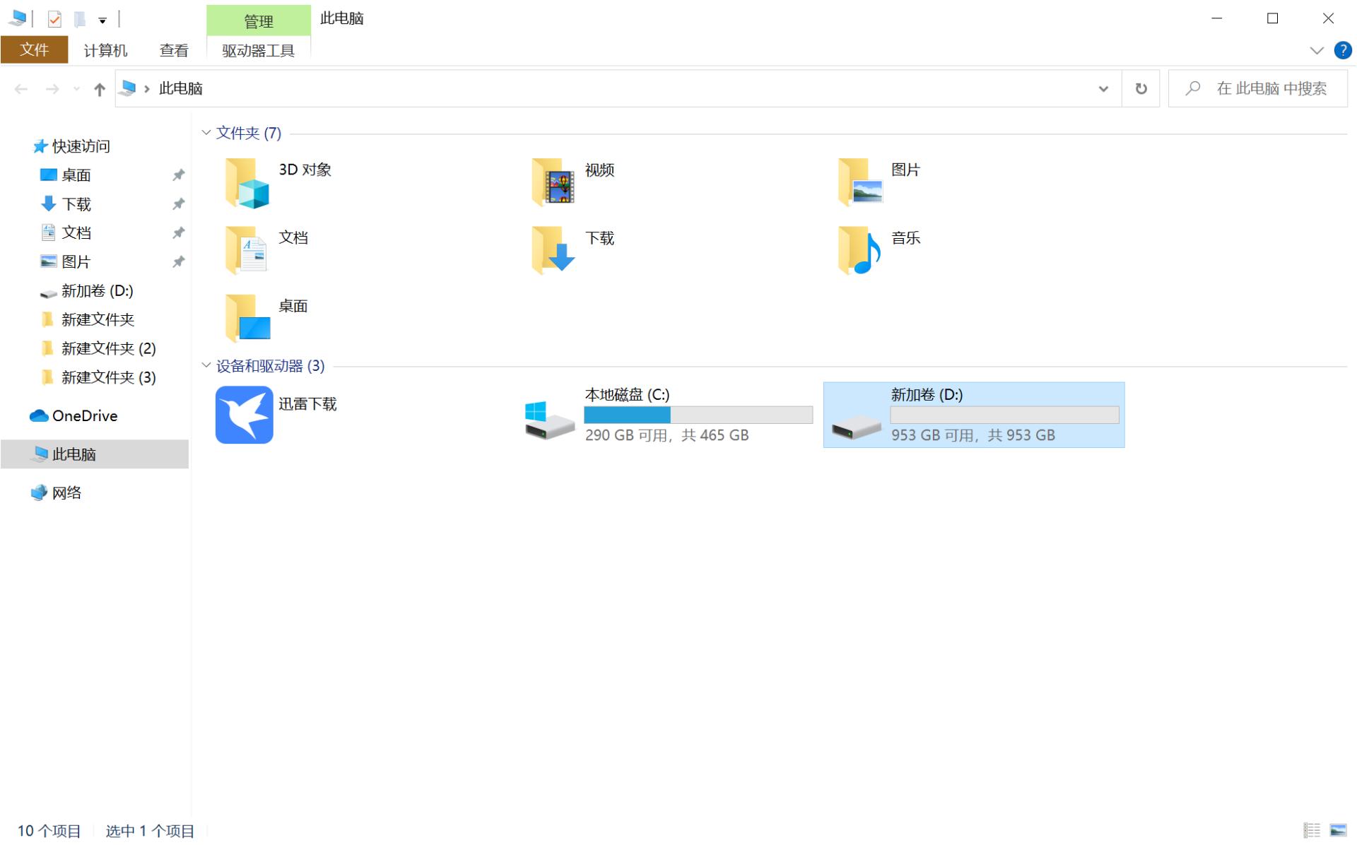Viewport: 1357px width, 845px height.
Task: Open the 迅雷下载 (Thunder Download) drive icon
Action: 244,415
